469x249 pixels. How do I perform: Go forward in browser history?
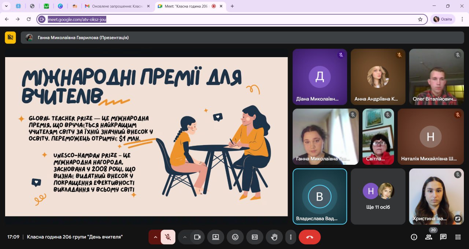18,19
